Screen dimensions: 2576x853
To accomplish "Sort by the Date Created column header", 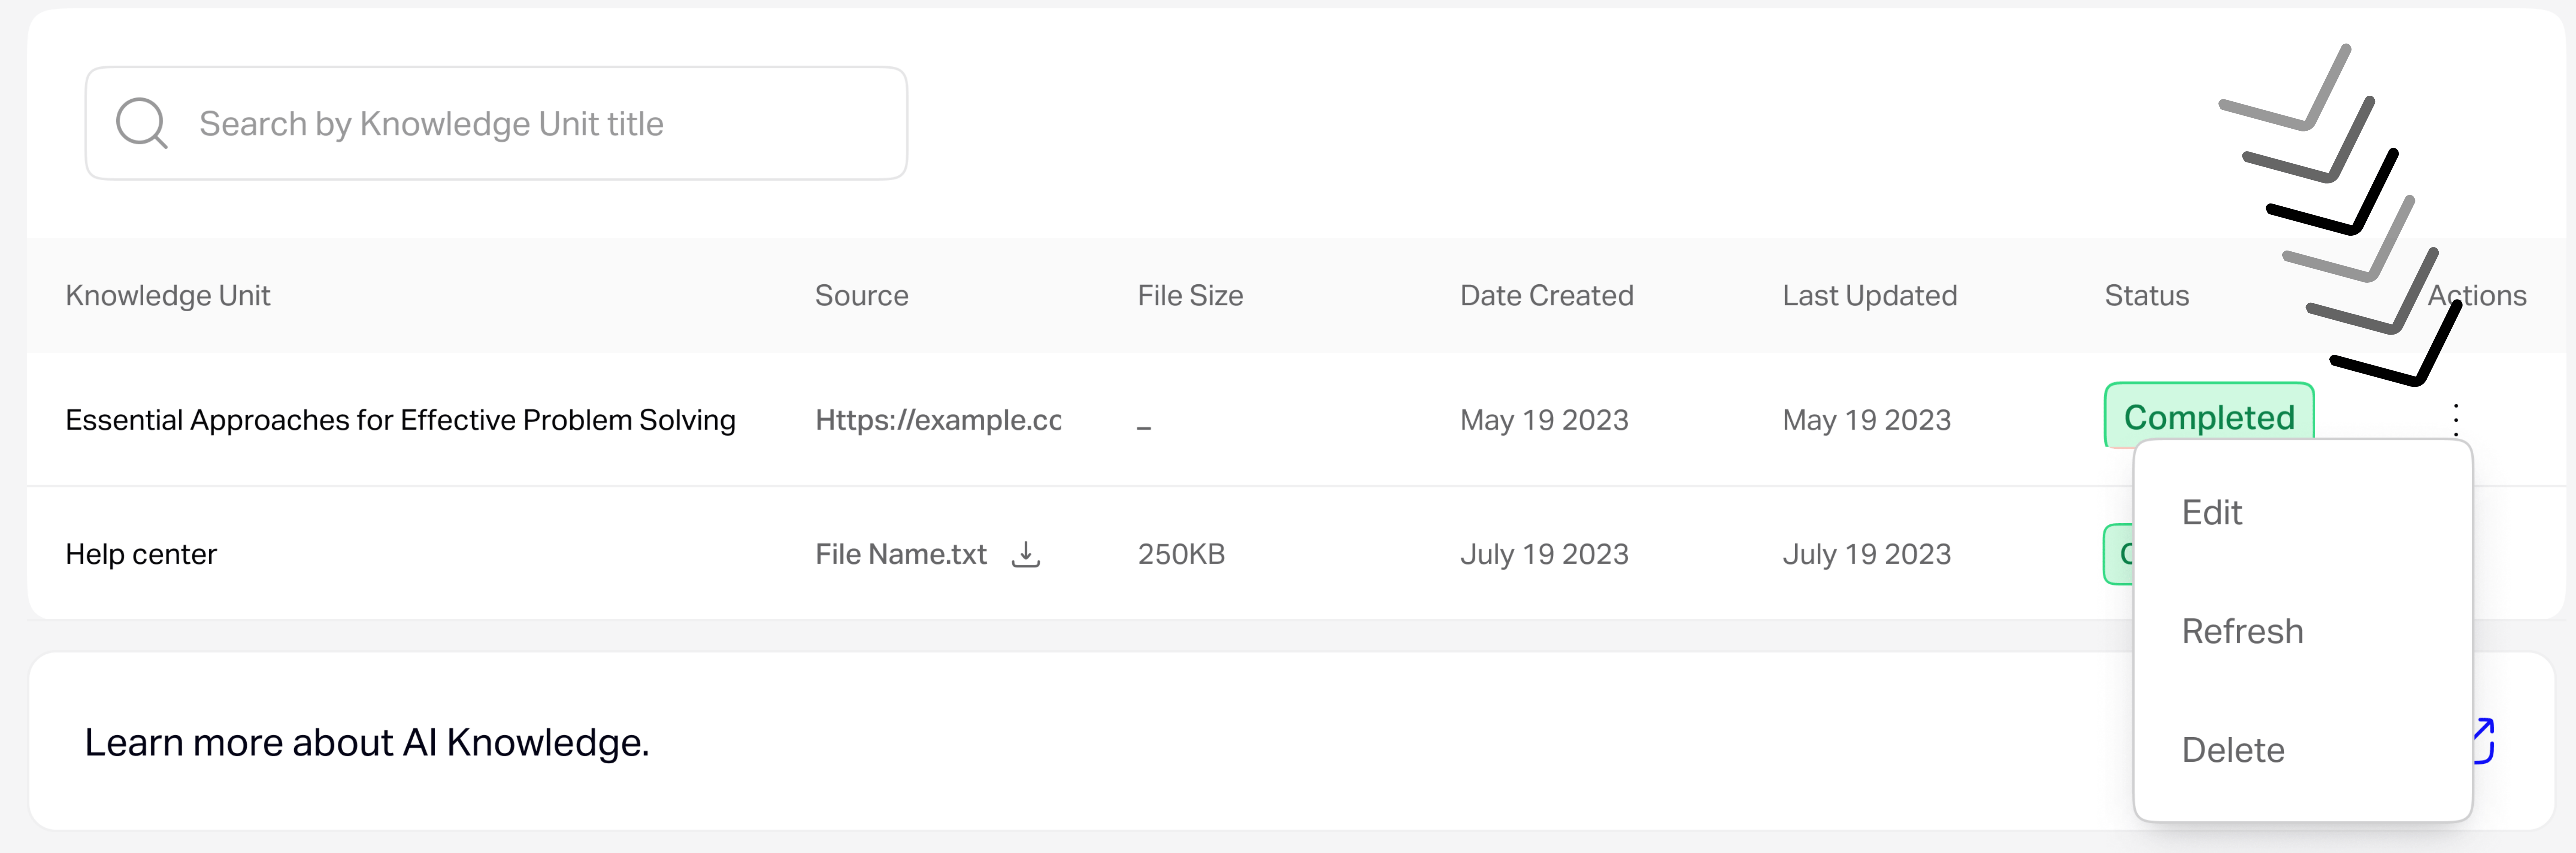I will (x=1546, y=296).
